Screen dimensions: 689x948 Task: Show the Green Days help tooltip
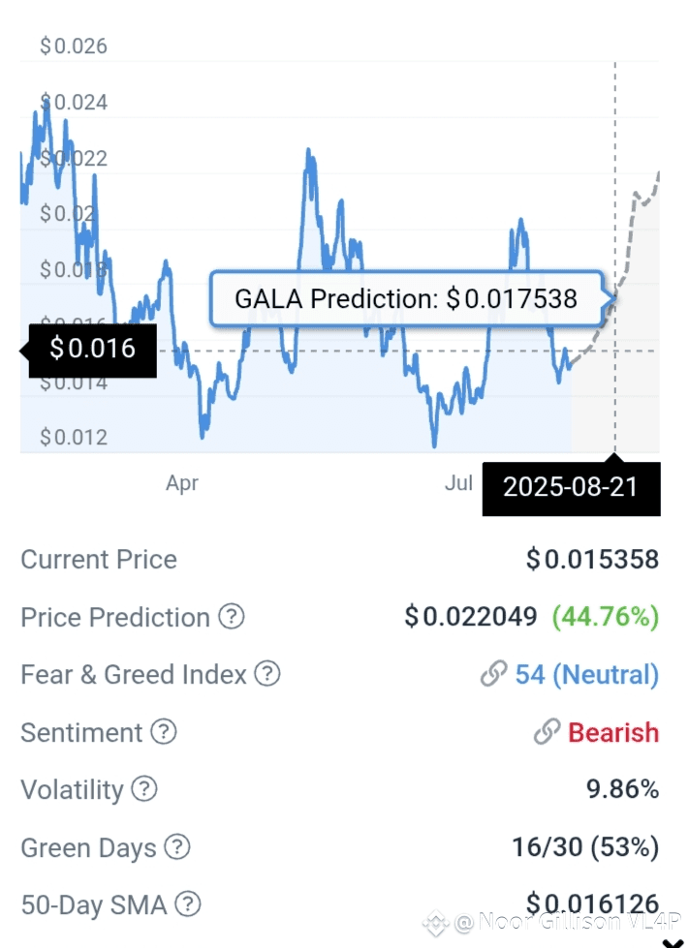pyautogui.click(x=177, y=847)
